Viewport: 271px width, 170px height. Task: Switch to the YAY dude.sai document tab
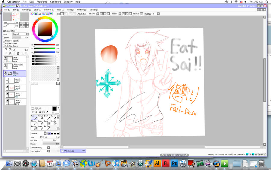click(73, 151)
